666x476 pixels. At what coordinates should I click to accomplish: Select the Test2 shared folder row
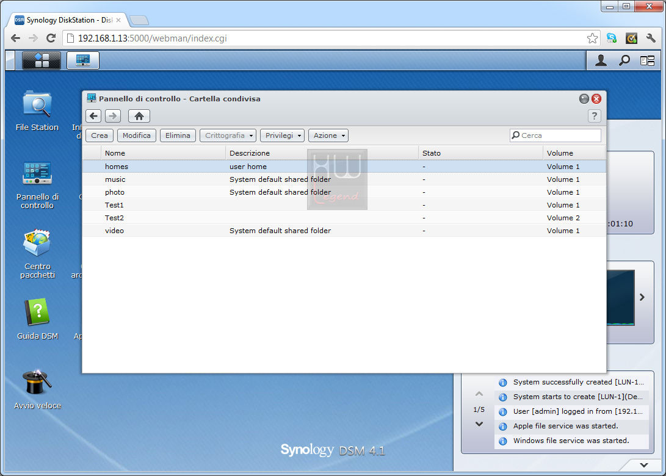344,217
